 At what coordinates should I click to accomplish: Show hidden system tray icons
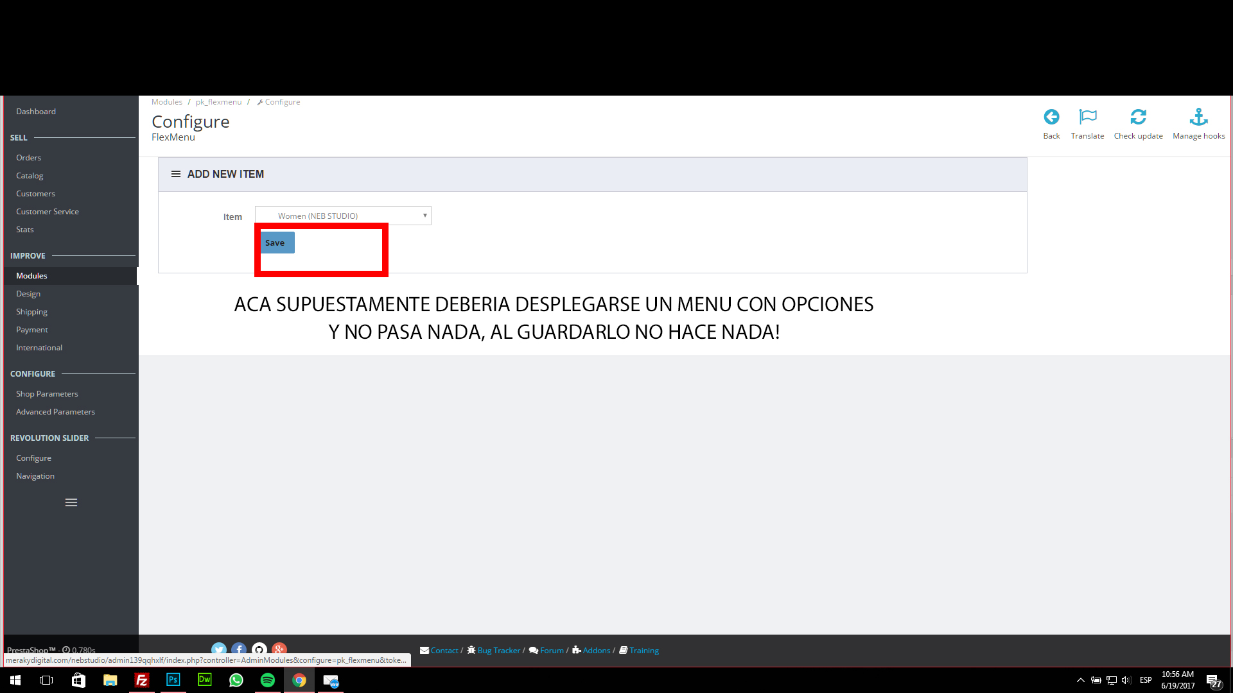[x=1080, y=680]
